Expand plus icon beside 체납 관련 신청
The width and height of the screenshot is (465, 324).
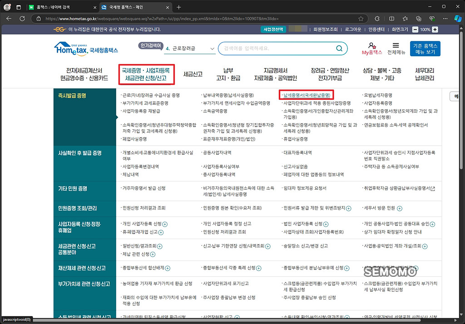point(153,254)
